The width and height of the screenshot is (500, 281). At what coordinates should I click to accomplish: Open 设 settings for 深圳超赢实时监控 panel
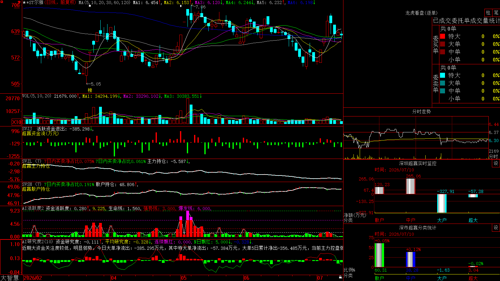click(x=496, y=163)
